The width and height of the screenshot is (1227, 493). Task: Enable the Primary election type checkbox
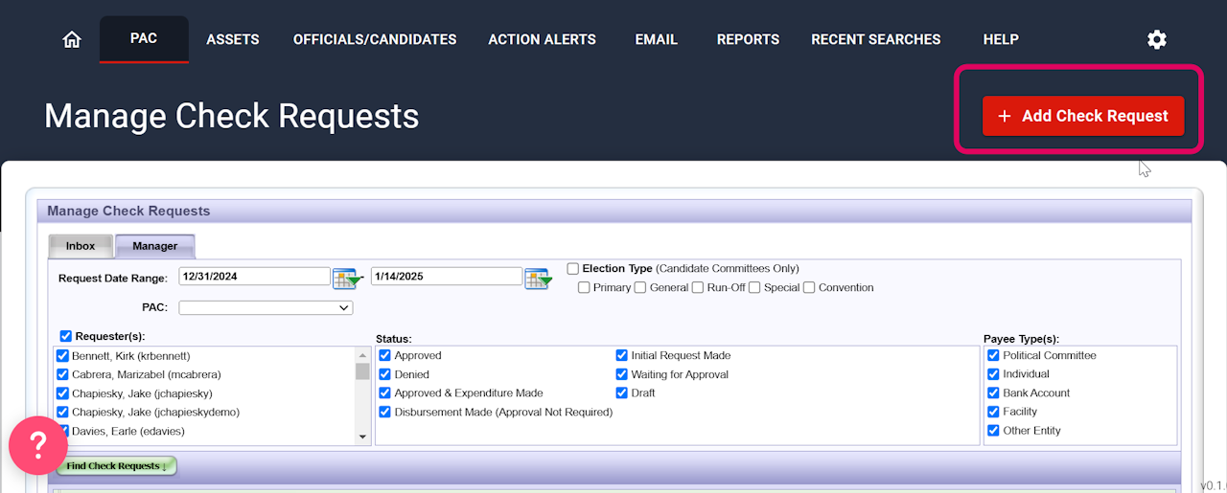585,288
